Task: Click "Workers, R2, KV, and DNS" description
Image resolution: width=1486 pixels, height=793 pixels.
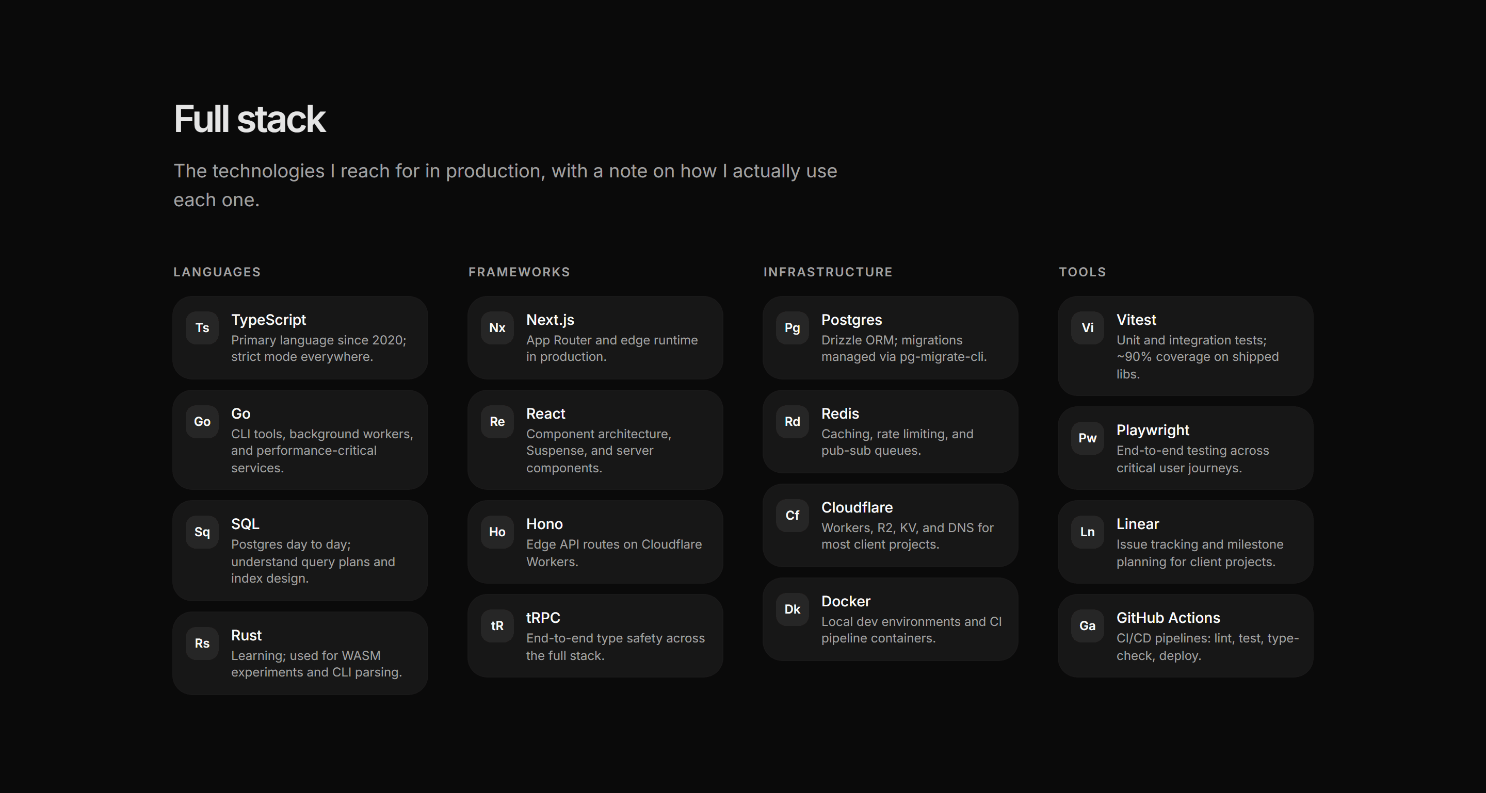Action: pos(908,536)
